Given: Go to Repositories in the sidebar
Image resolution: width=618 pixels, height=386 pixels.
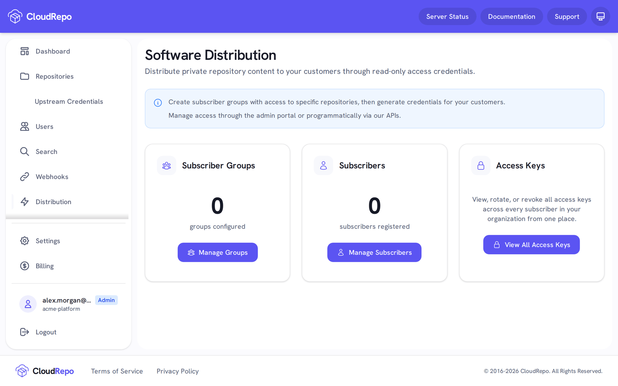Looking at the screenshot, I should coord(68,76).
